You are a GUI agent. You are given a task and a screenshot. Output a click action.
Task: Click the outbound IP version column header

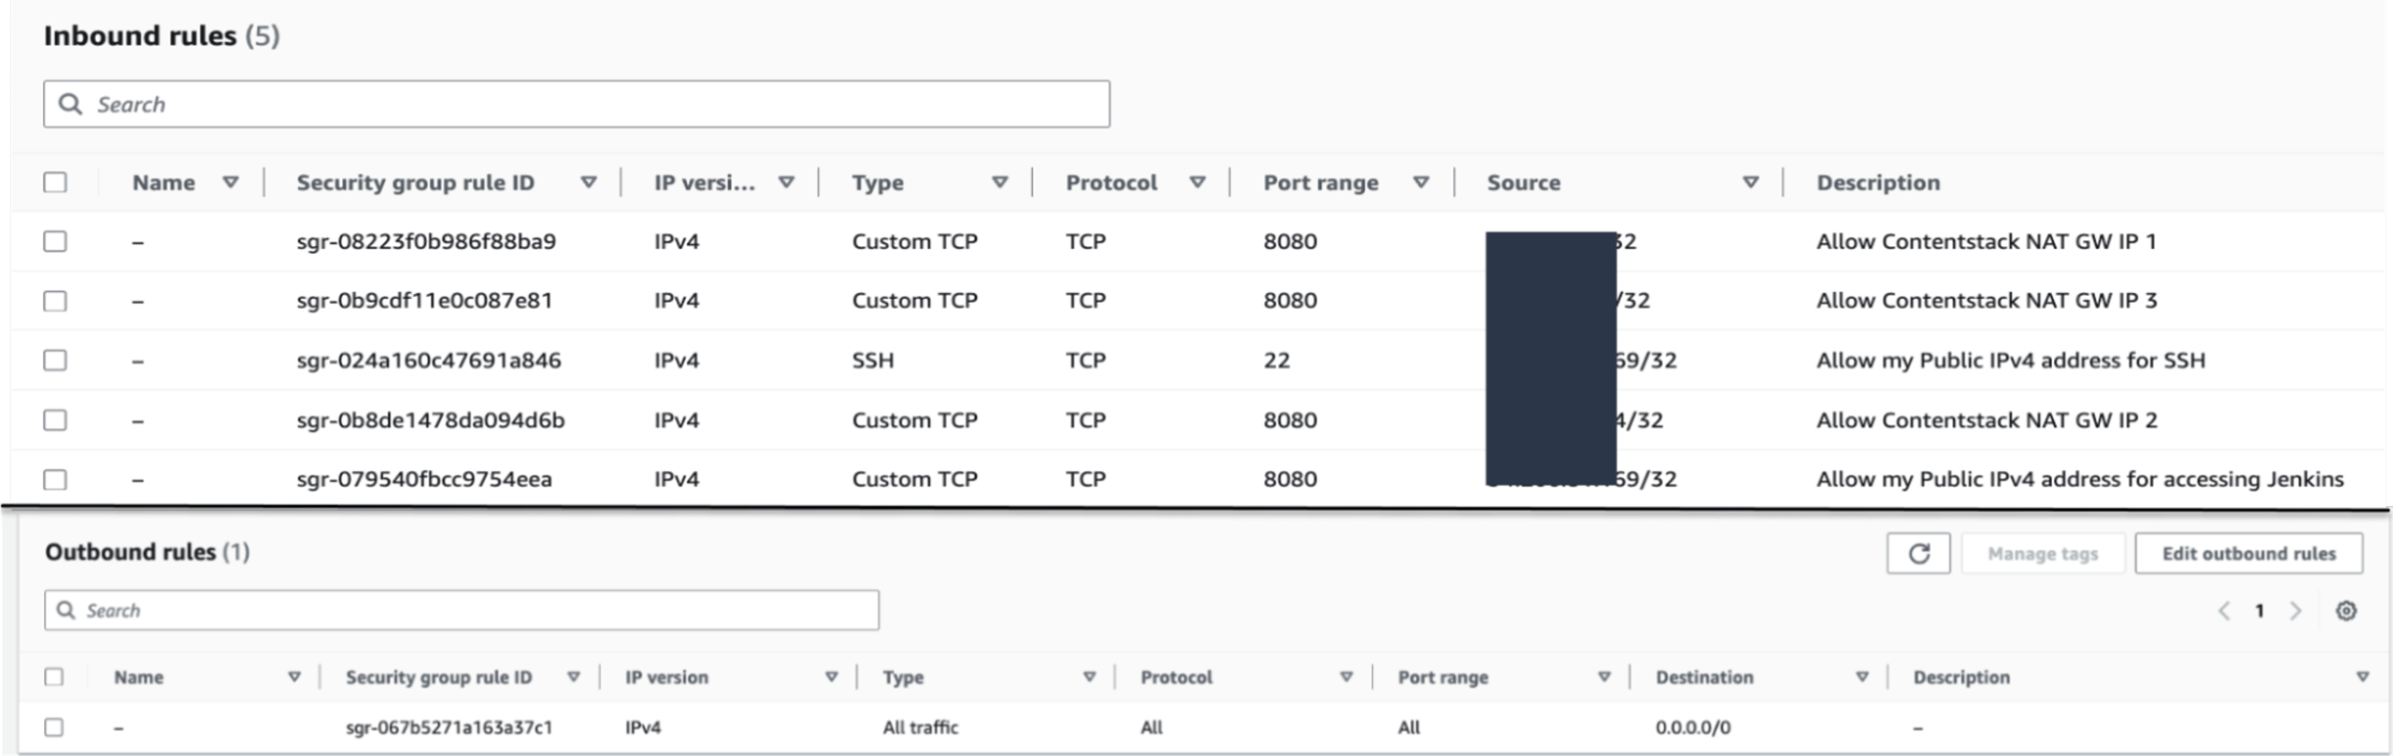pyautogui.click(x=666, y=677)
